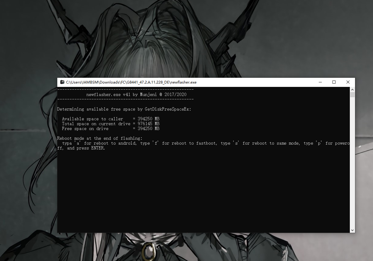Viewport: 373px width, 261px height.
Task: Maximize the newflasher console window
Action: point(334,82)
